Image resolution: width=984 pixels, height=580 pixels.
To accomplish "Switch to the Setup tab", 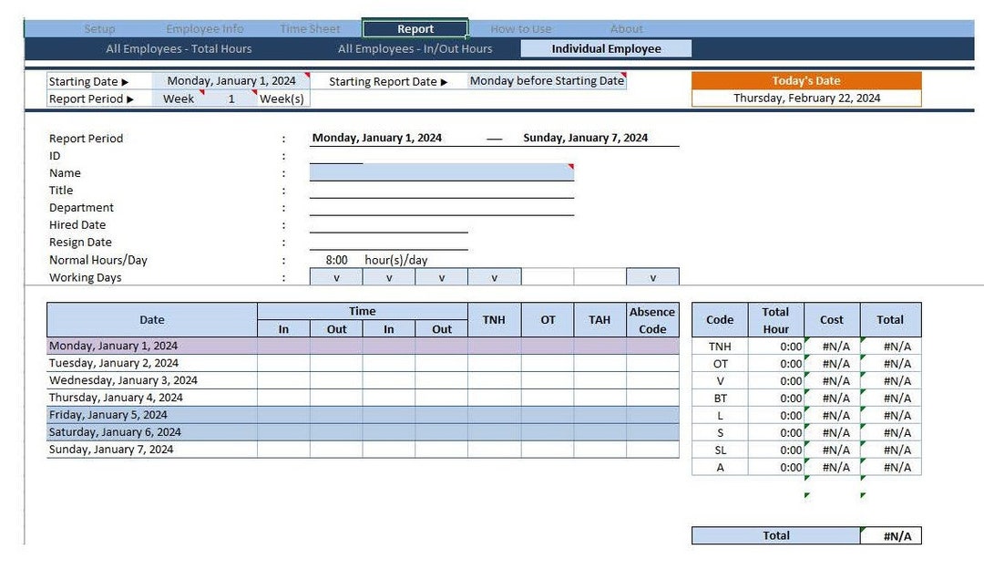I will (x=99, y=28).
